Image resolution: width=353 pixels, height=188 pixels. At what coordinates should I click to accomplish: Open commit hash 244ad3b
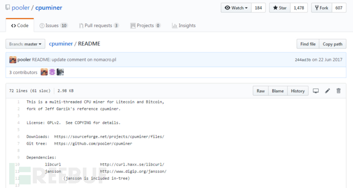pos(303,60)
